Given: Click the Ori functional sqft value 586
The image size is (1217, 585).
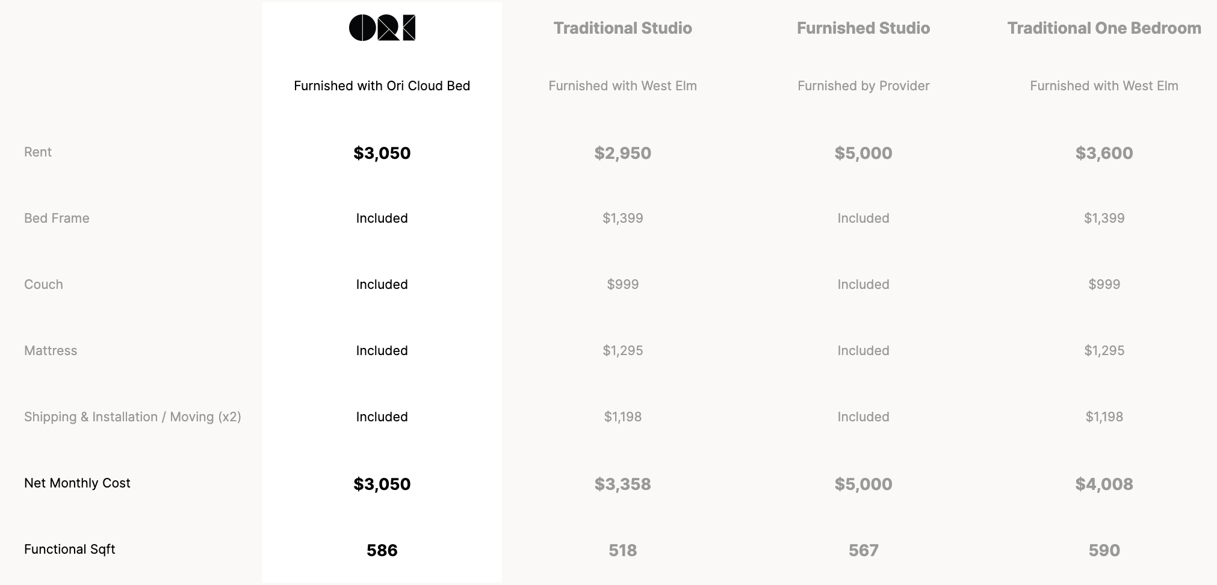Looking at the screenshot, I should coord(382,551).
